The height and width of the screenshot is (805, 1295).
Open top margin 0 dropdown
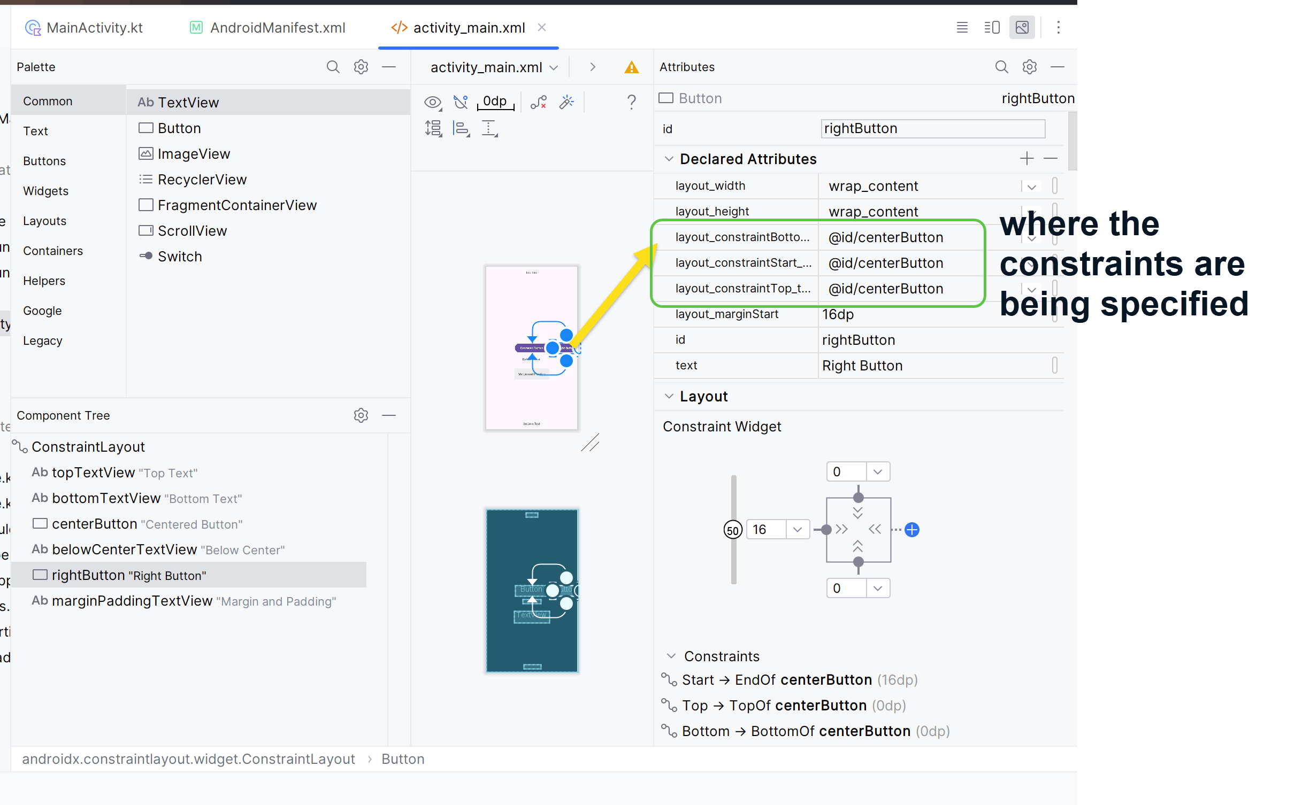click(x=878, y=472)
